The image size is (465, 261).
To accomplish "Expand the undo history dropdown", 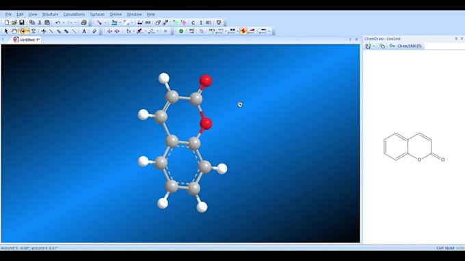I will (63, 22).
